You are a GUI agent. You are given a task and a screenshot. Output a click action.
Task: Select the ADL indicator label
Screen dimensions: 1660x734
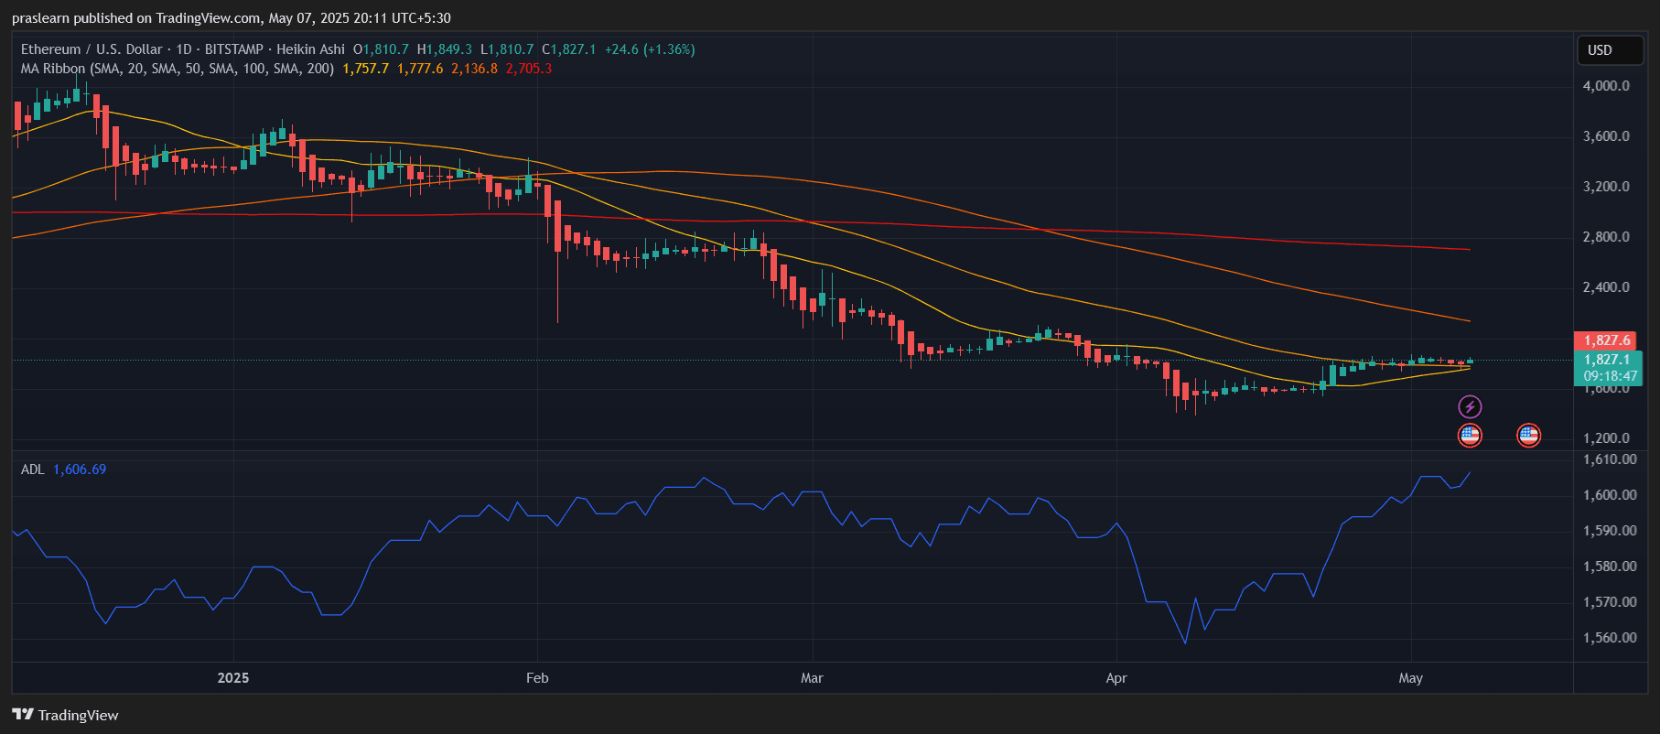click(x=32, y=470)
